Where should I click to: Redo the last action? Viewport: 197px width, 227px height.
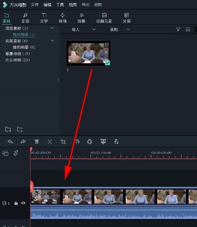pos(23,141)
